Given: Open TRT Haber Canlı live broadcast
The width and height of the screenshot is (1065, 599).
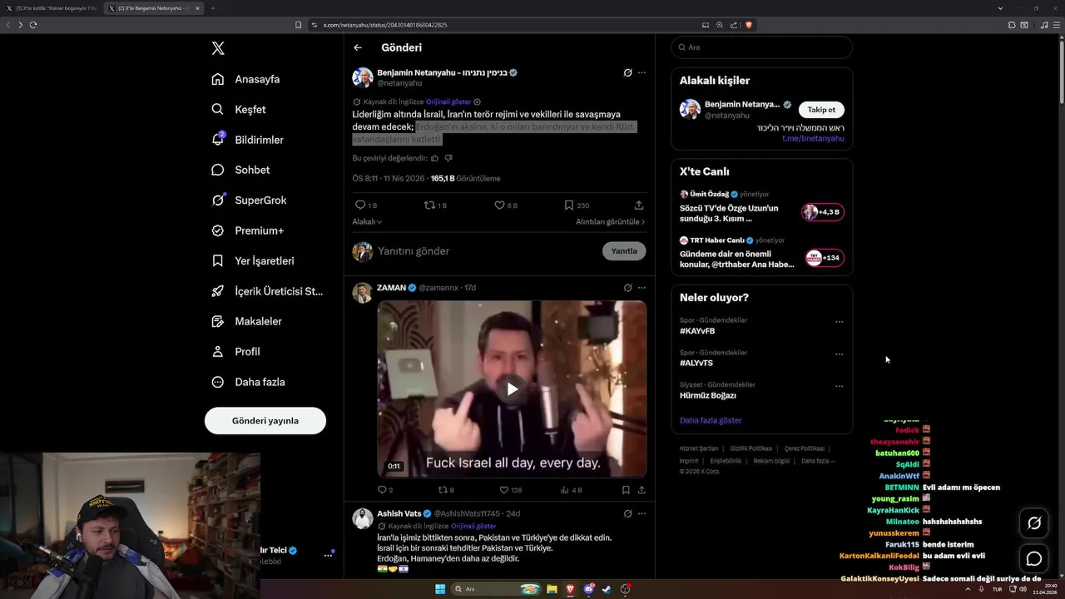Looking at the screenshot, I should [x=761, y=254].
